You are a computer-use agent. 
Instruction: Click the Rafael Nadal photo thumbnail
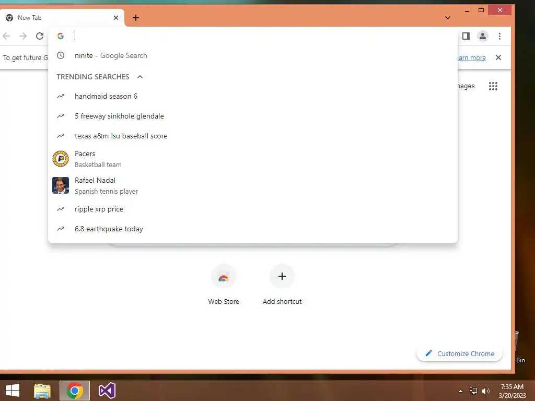(61, 185)
